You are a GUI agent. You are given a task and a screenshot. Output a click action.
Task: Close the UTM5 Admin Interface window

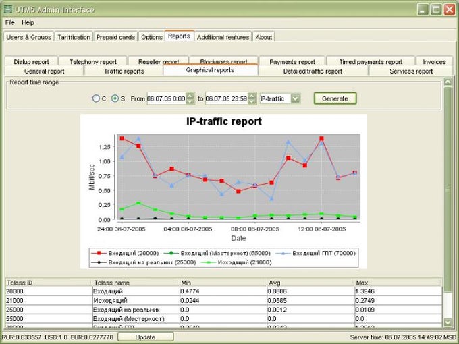coord(450,9)
